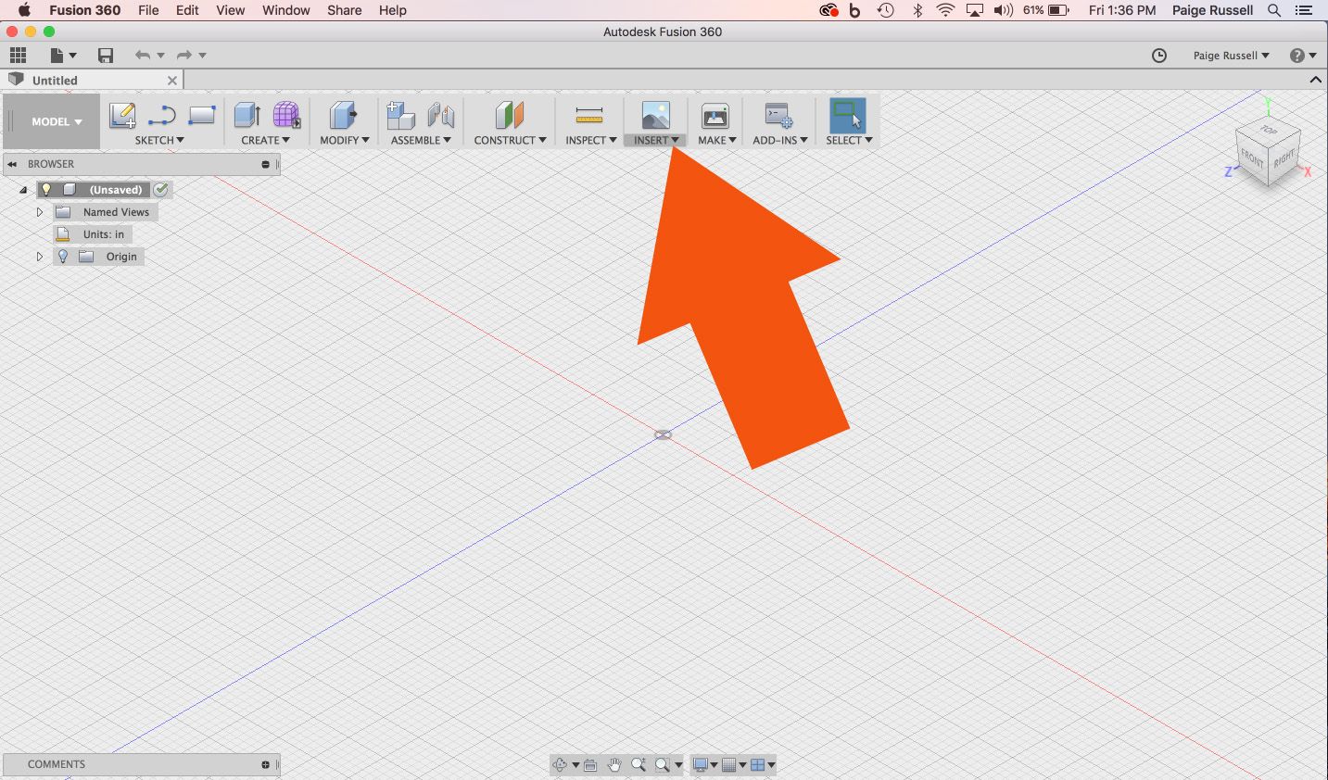Open the MODIFY dropdown menu
1328x780 pixels.
pos(345,141)
